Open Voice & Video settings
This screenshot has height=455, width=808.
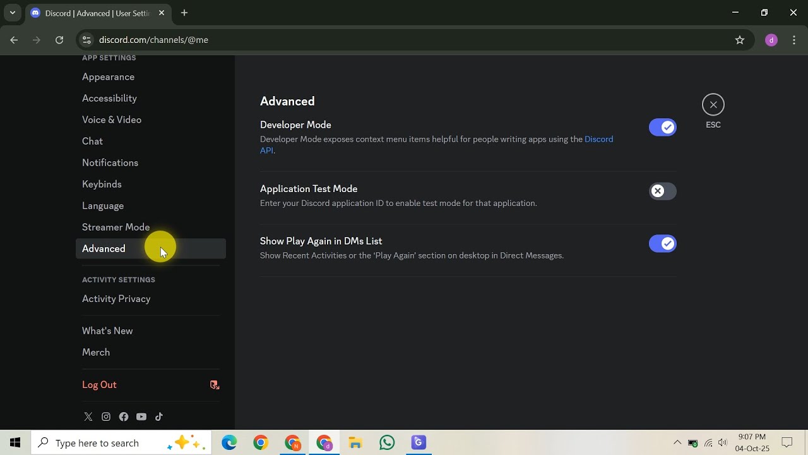click(150, 120)
